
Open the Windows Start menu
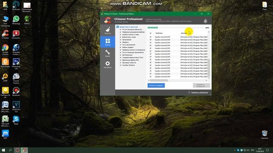pyautogui.click(x=3, y=150)
